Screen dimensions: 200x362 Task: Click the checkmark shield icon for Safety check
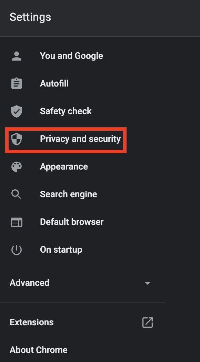pyautogui.click(x=16, y=111)
